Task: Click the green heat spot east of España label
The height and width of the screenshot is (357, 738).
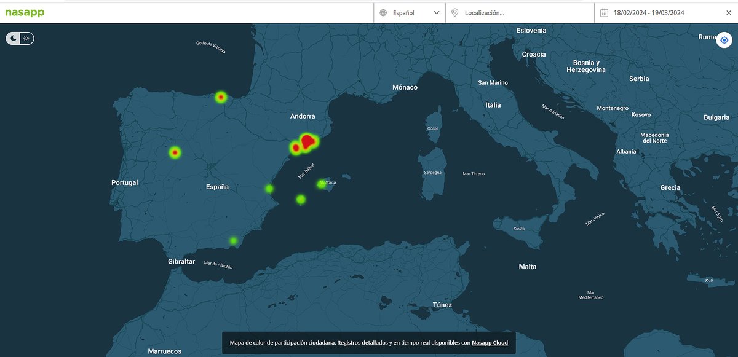Action: point(269,189)
